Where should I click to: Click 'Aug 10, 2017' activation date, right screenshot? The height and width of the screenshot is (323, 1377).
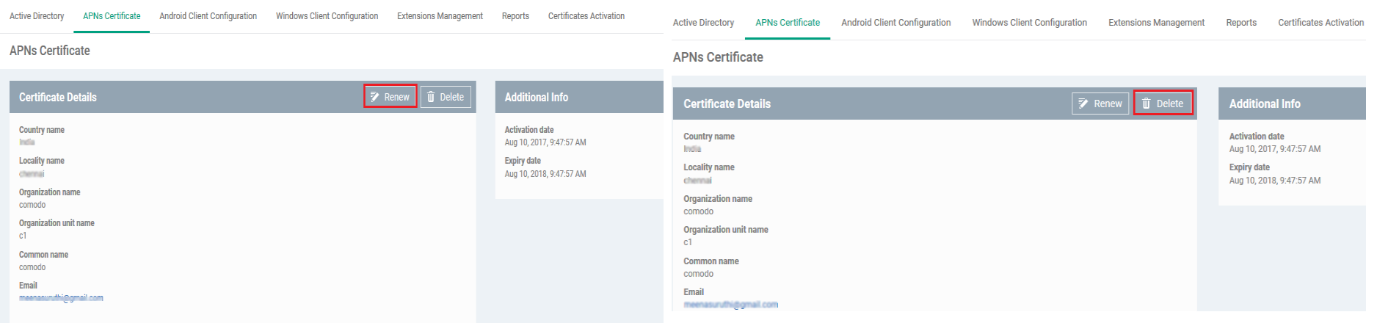coord(1275,149)
